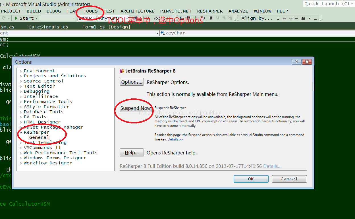Open the PINVOKE.NET menu
Image resolution: width=355 pixels, height=219 pixels.
(176, 11)
